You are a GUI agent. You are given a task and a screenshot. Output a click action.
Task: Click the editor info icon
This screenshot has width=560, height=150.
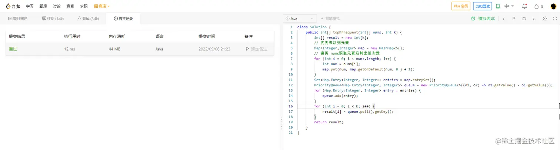pos(504,19)
